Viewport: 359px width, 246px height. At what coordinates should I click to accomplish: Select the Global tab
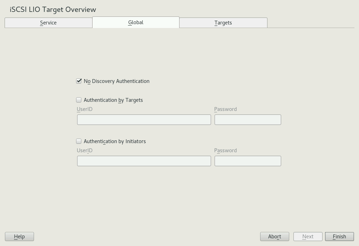pos(136,22)
